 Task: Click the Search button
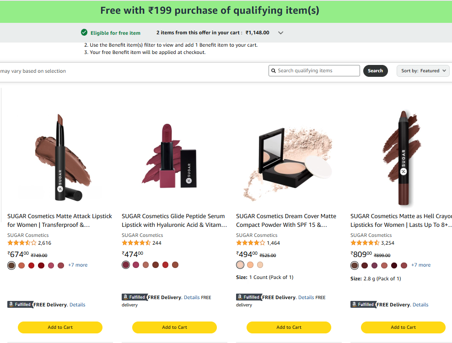[375, 70]
